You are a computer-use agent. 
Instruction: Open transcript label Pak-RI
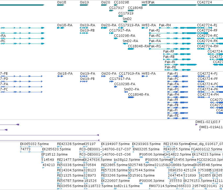170,62
